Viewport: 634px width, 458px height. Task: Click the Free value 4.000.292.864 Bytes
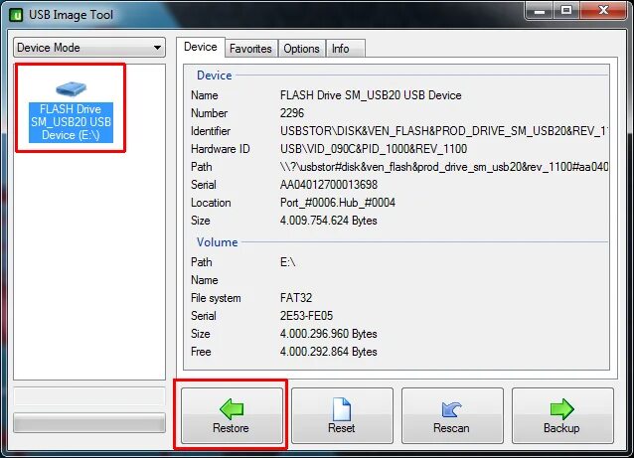[x=328, y=352]
